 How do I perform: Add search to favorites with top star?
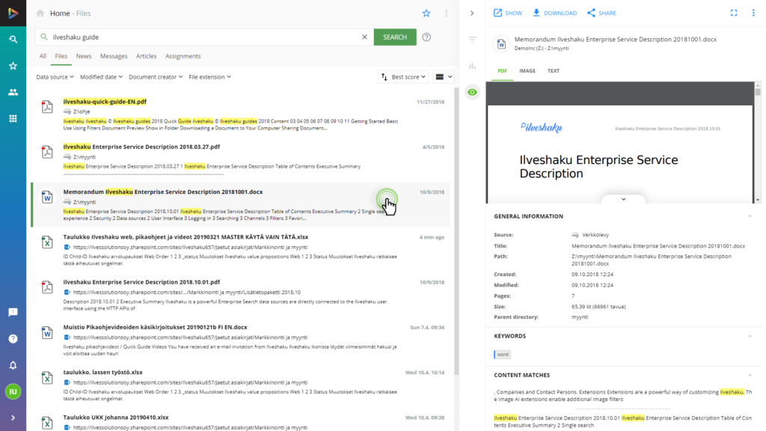point(426,13)
